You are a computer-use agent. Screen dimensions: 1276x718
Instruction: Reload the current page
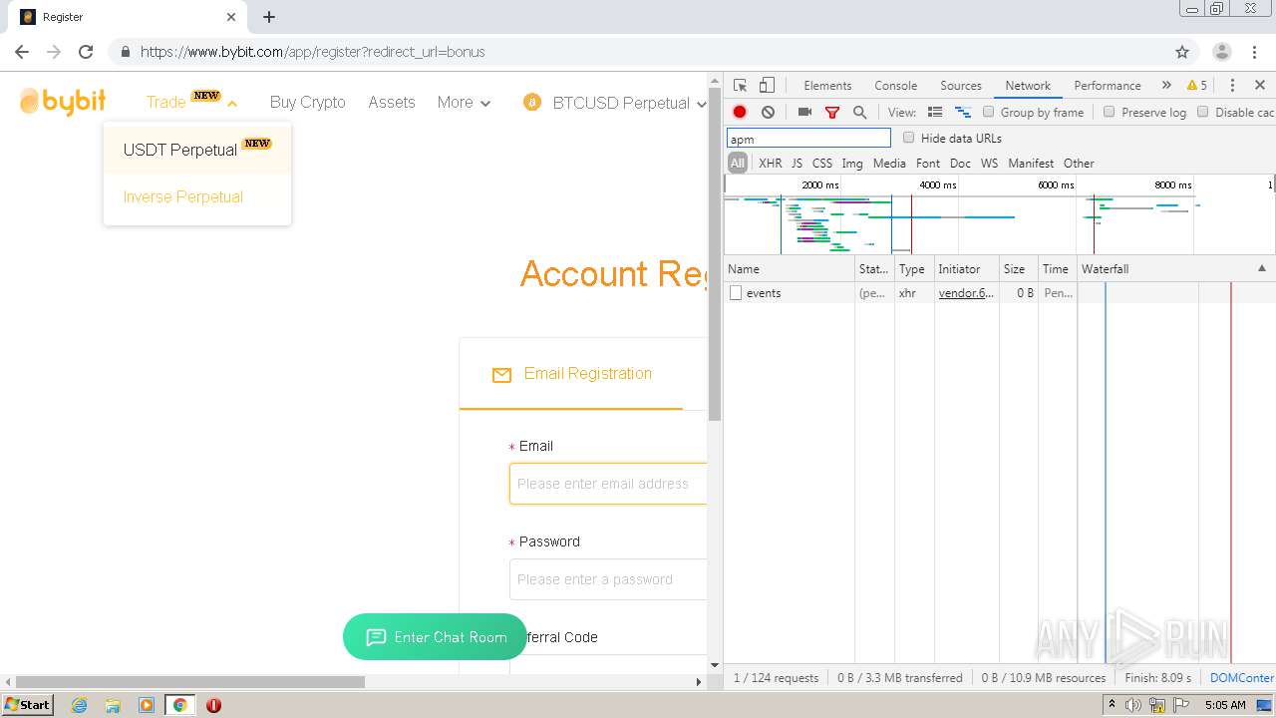coord(86,52)
